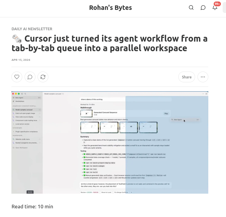Like the post with the heart icon
Viewport: 226px width, 217px height.
tap(17, 77)
